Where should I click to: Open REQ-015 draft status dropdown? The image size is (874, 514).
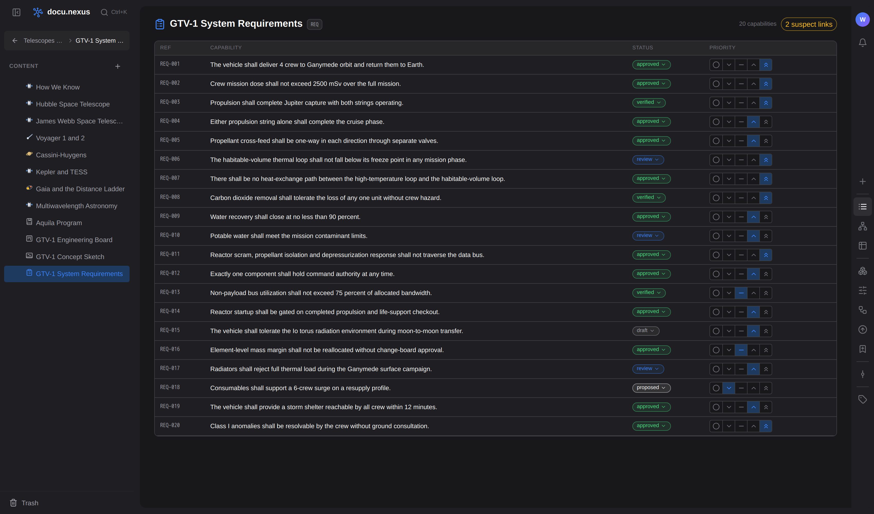pos(645,331)
